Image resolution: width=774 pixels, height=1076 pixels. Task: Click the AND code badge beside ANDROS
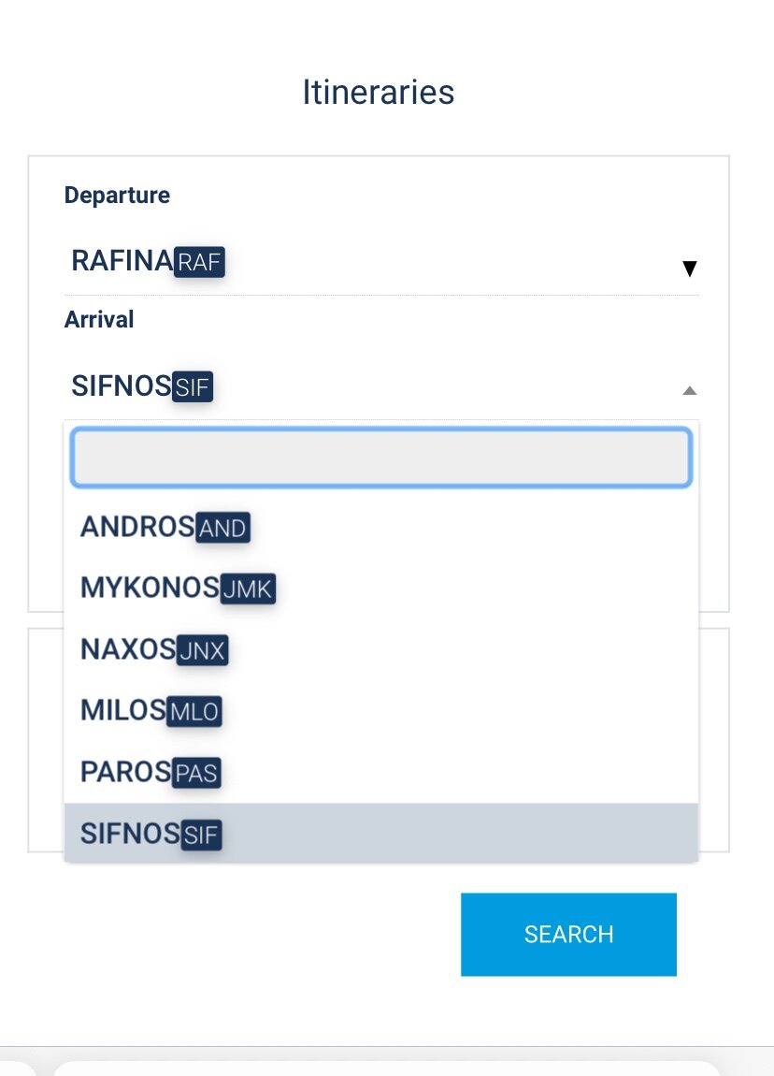pos(223,529)
